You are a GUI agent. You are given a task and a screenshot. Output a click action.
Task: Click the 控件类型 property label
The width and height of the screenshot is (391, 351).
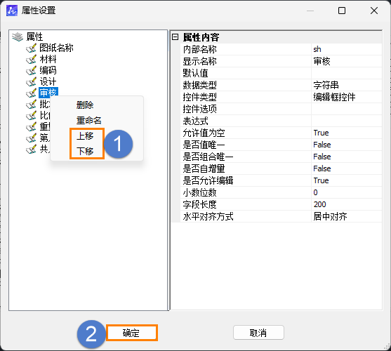point(200,97)
